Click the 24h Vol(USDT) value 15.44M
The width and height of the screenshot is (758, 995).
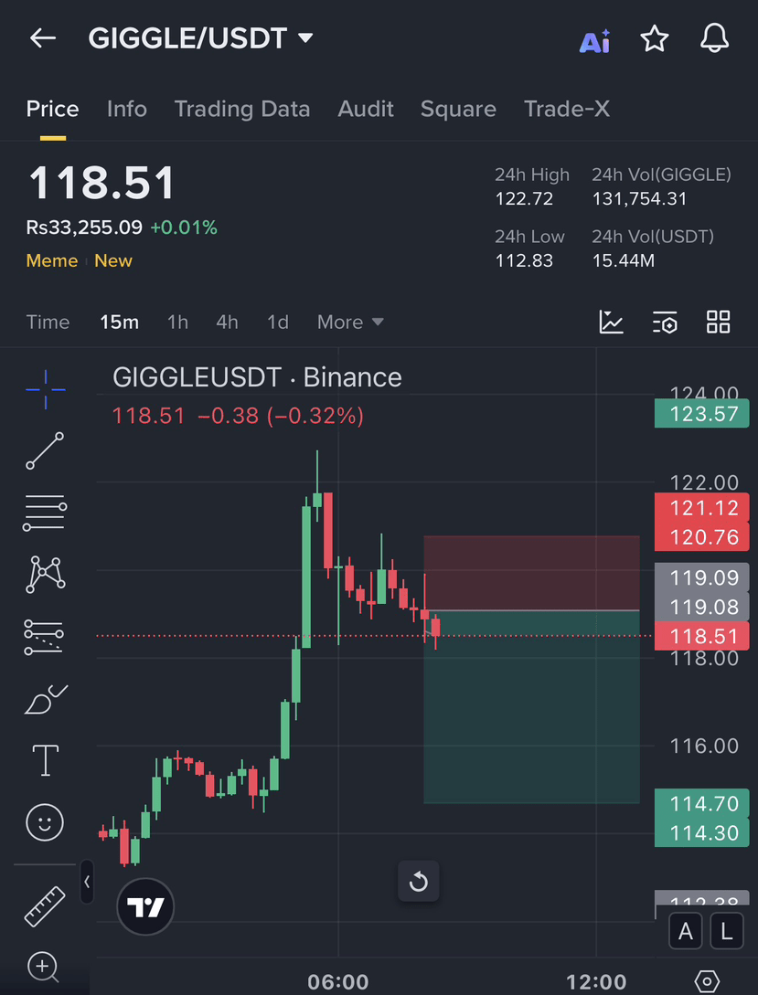coord(624,260)
